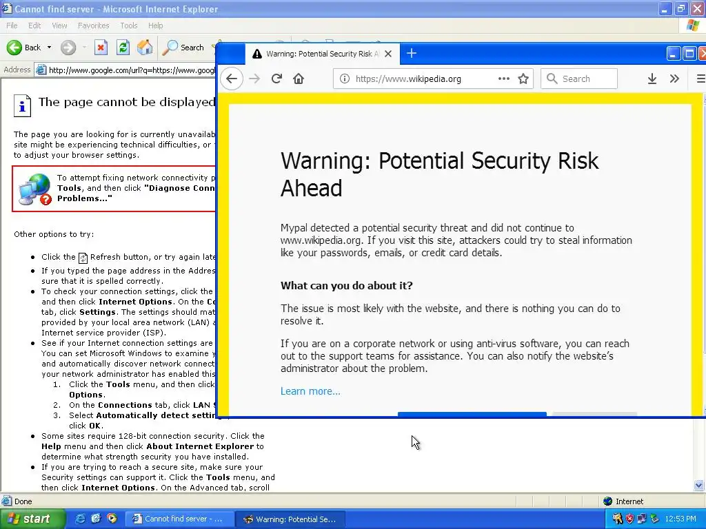
Task: Switch to 'Cannot find server' taskbar button
Action: pos(179,519)
